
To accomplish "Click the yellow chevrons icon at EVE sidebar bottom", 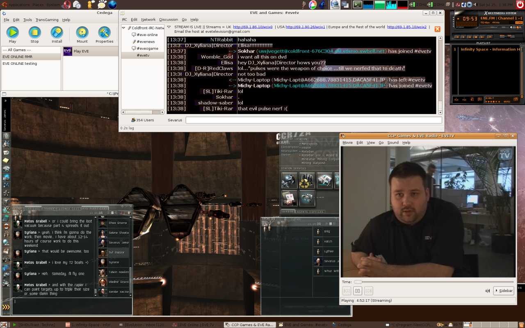I will pyautogui.click(x=6, y=307).
